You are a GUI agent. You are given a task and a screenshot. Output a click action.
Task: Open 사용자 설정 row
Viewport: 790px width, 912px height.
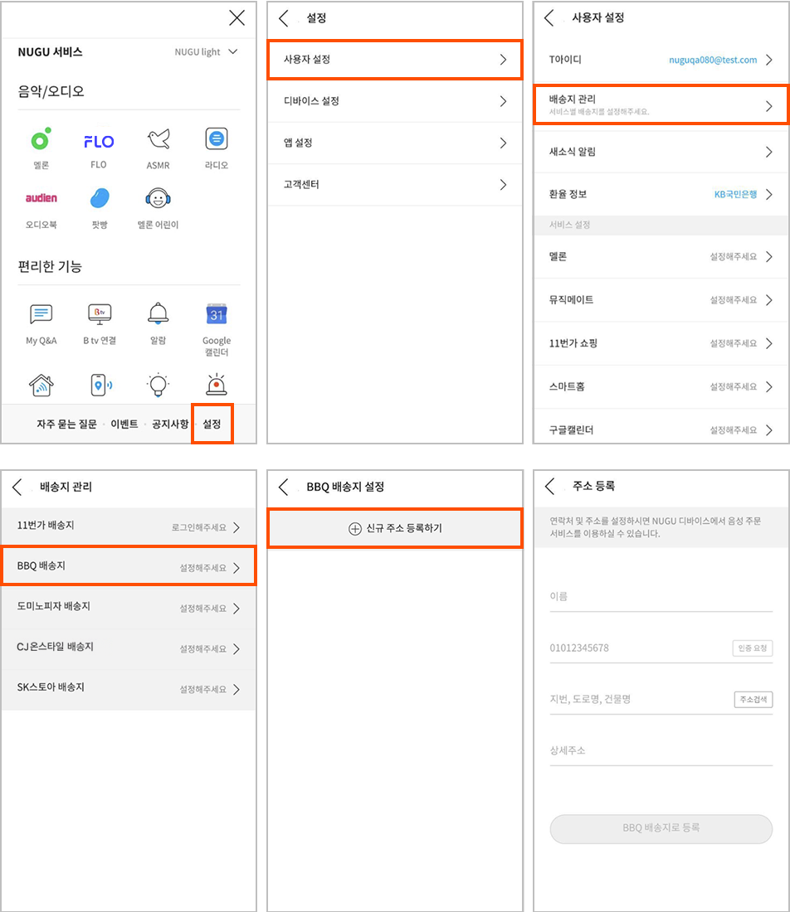[395, 60]
